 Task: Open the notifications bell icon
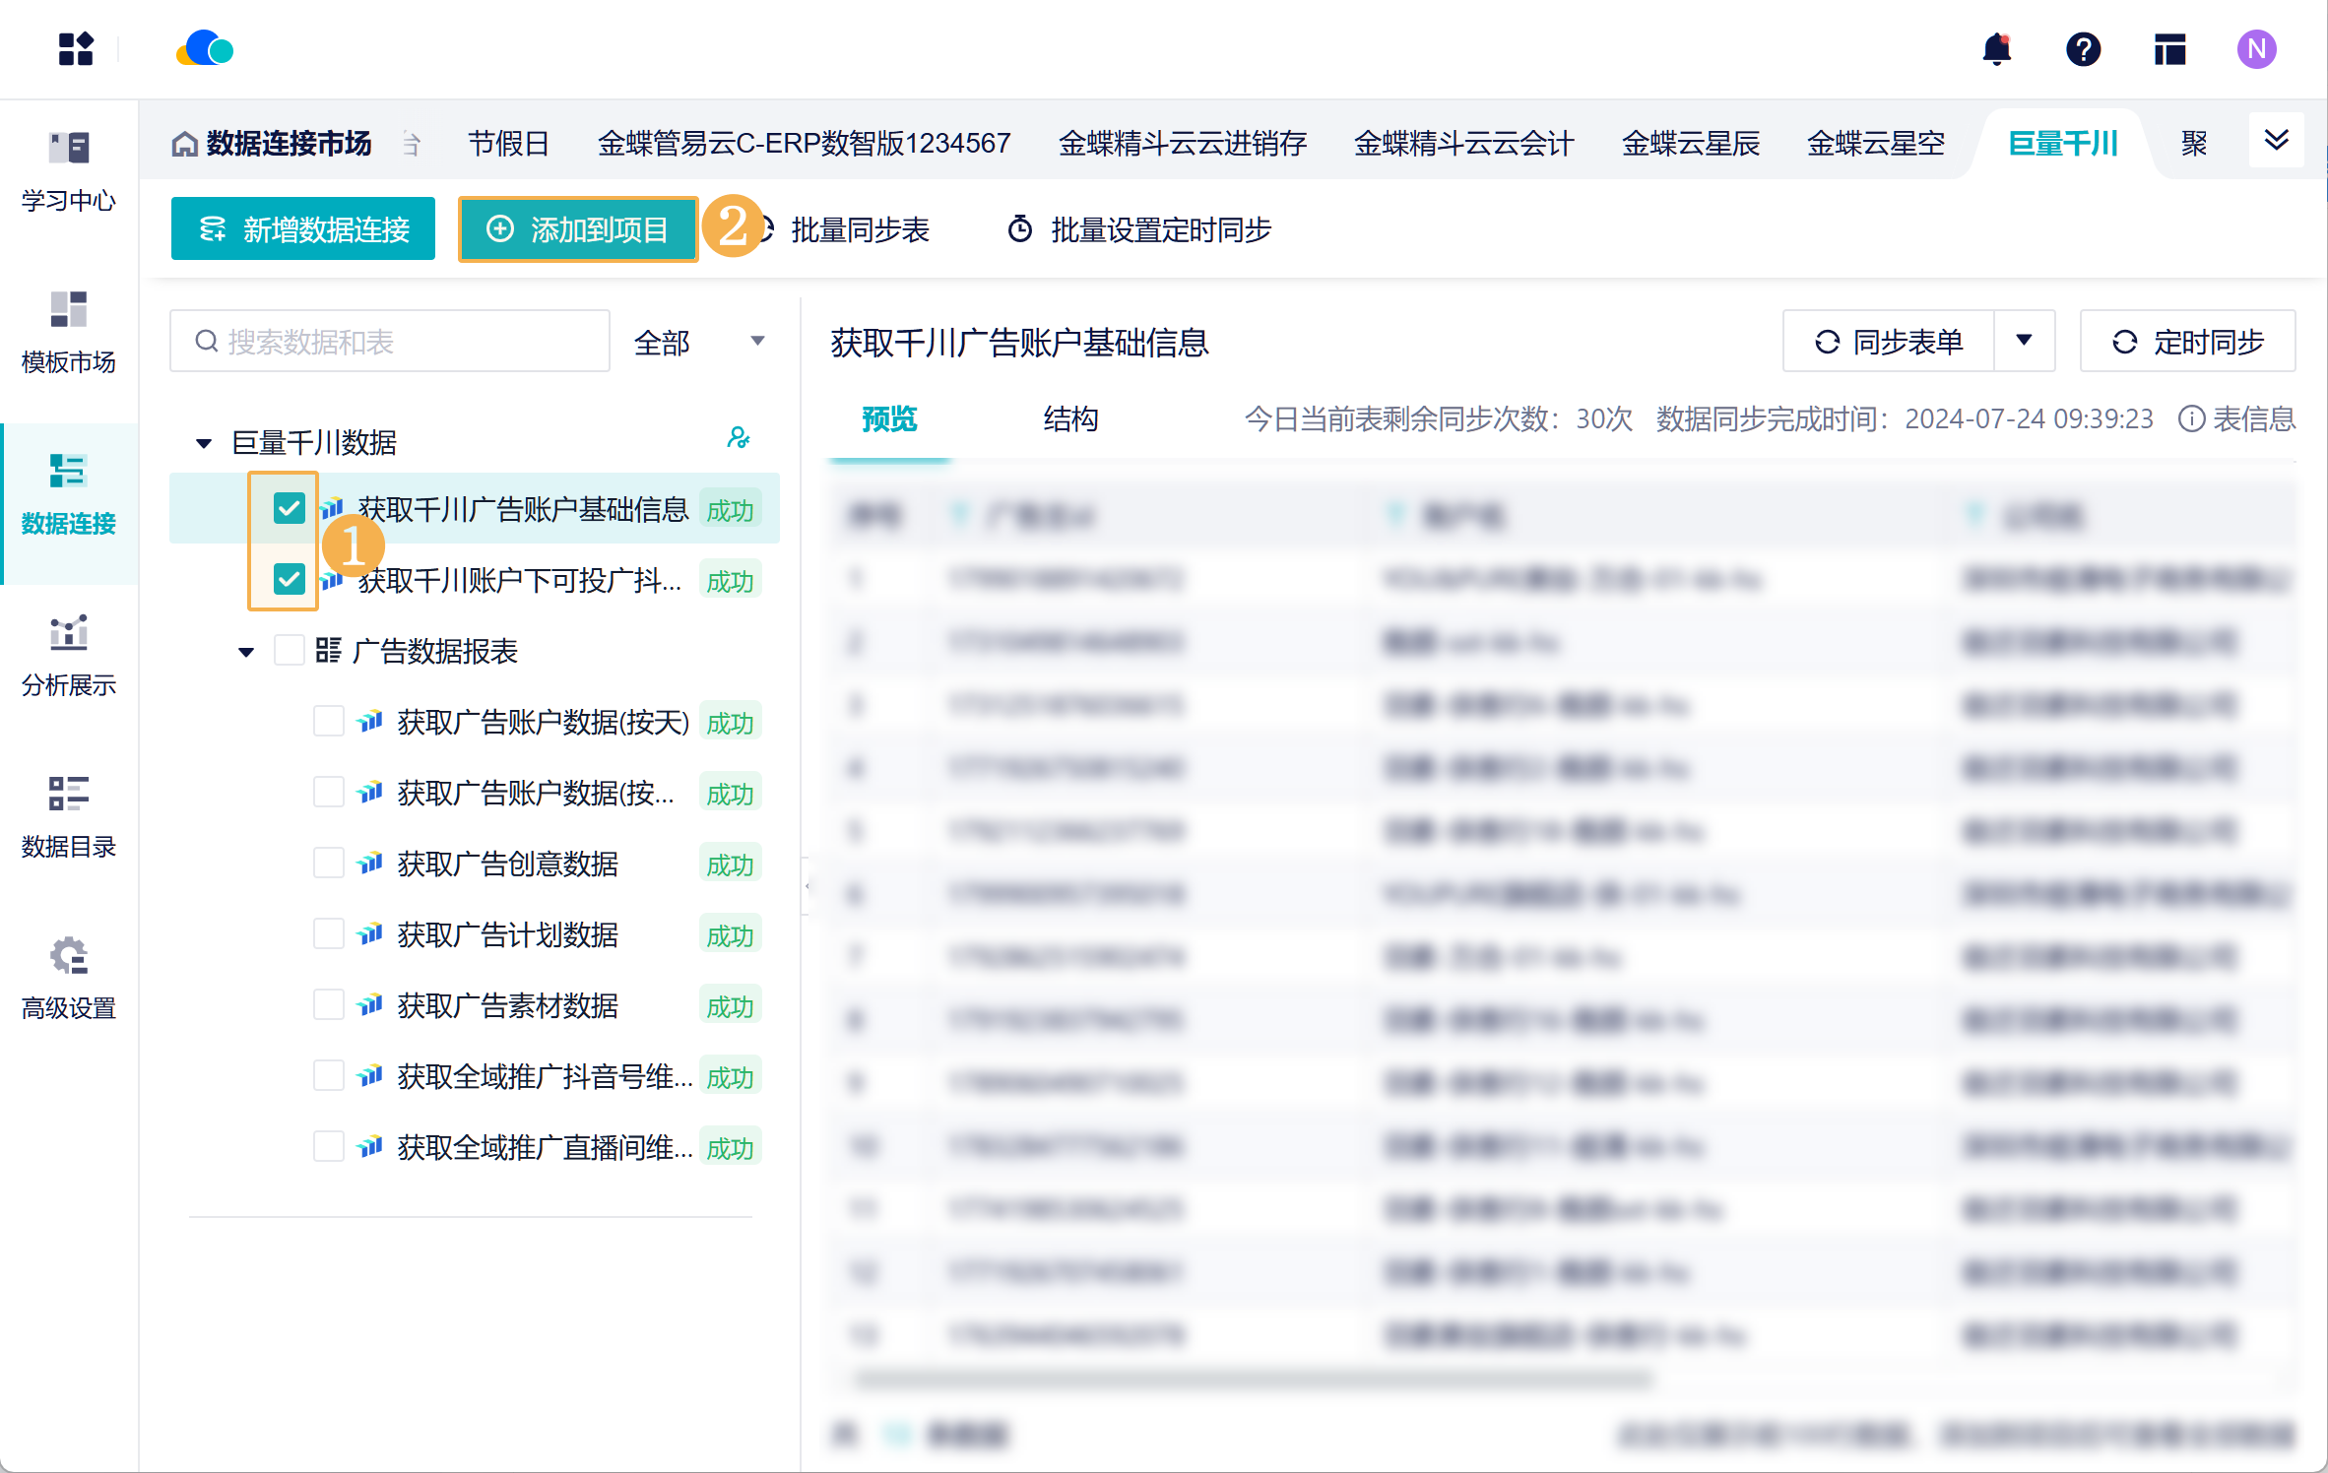coord(1996,49)
